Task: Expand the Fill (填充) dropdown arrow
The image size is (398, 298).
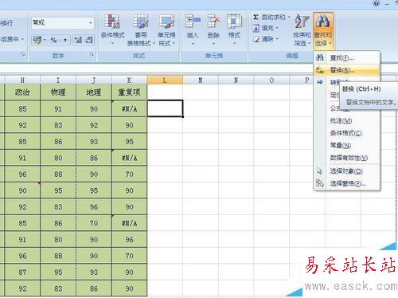Action: coord(277,28)
